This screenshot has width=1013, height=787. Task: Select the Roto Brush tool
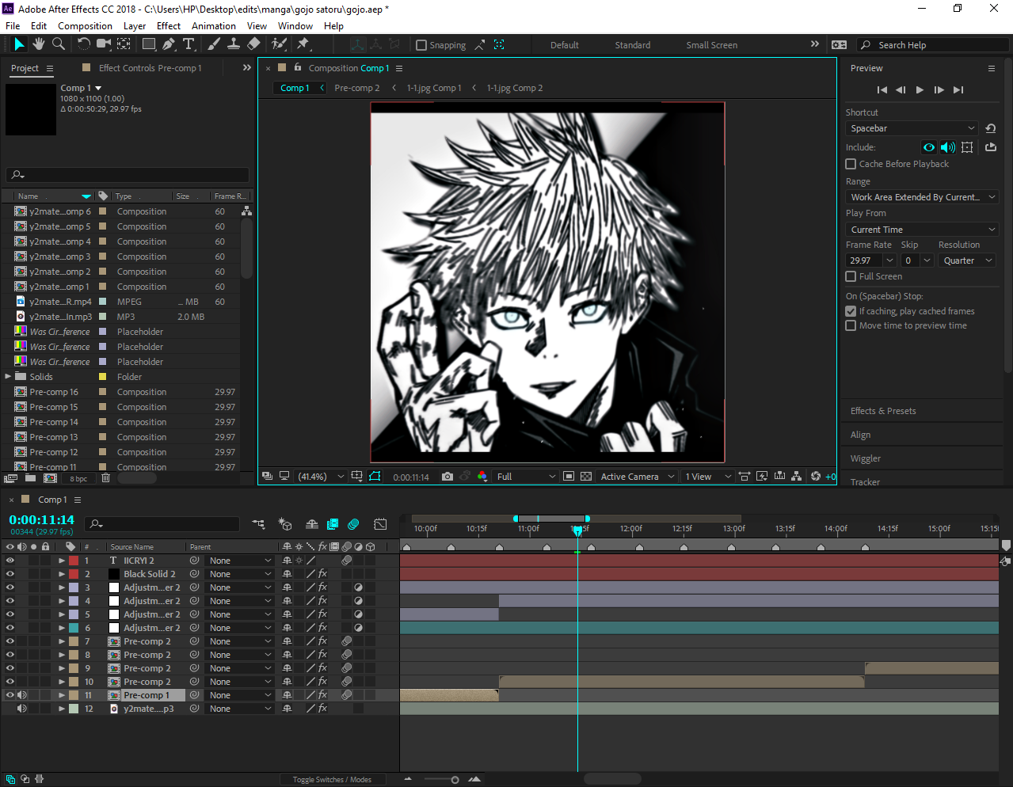pos(279,44)
